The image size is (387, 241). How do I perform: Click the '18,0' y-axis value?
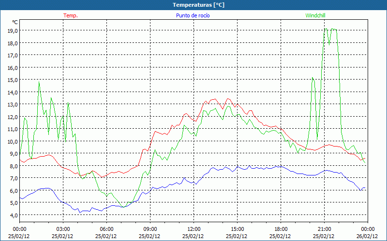click(x=13, y=43)
